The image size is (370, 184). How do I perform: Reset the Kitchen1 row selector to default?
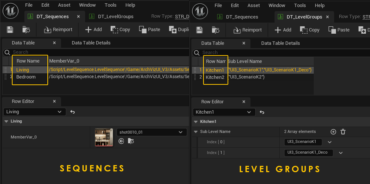(262, 112)
